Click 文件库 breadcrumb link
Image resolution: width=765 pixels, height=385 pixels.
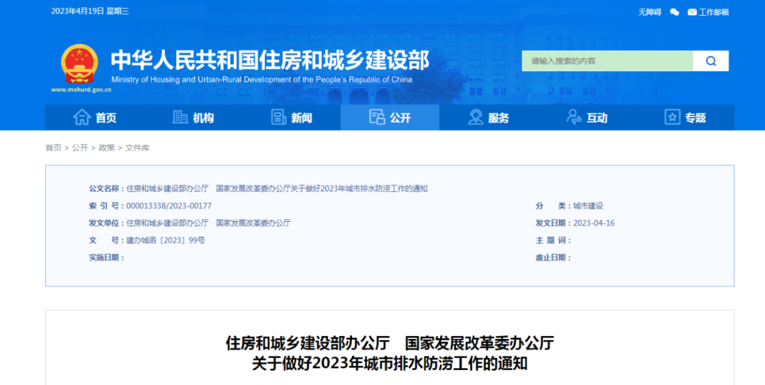(137, 147)
